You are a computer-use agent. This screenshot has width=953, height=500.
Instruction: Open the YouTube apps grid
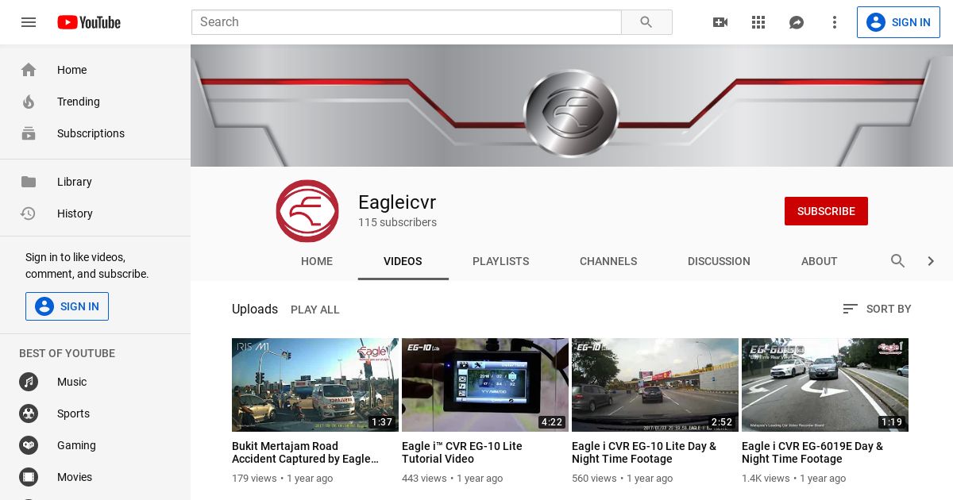[758, 22]
